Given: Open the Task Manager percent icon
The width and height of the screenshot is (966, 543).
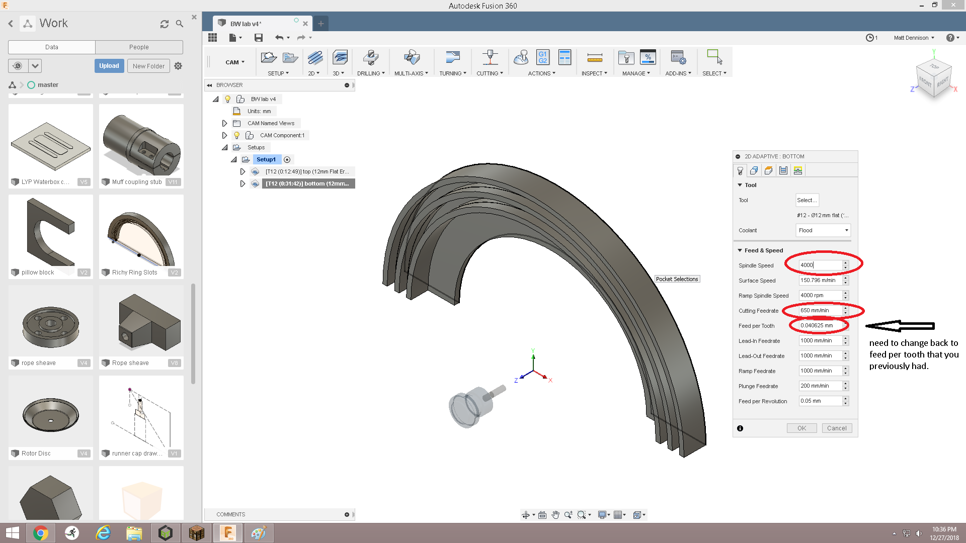Looking at the screenshot, I should [648, 58].
